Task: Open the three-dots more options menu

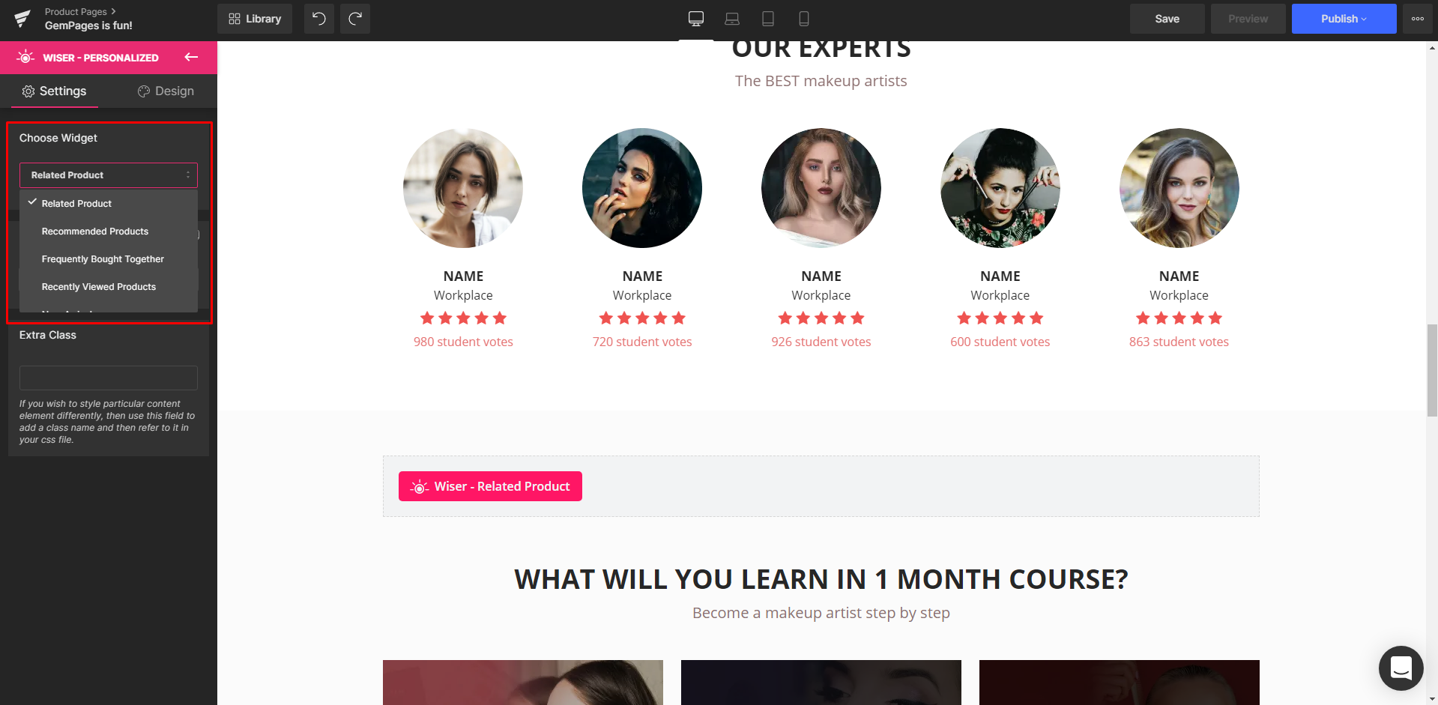Action: point(1418,19)
